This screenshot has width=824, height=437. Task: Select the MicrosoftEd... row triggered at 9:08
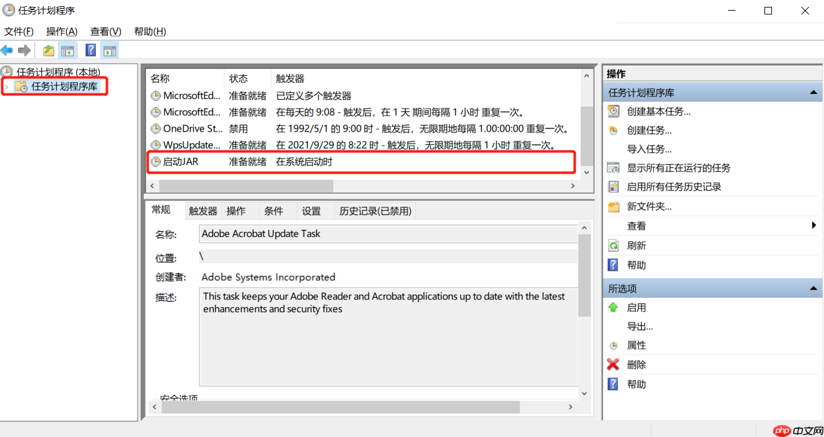click(362, 113)
